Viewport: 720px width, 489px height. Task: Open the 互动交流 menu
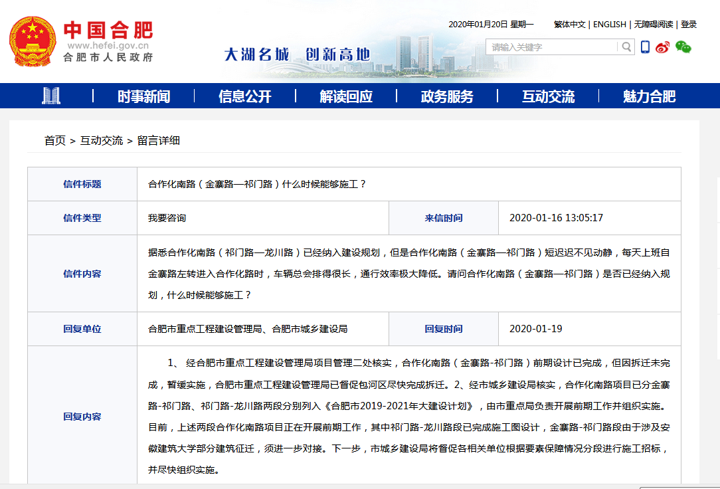coord(548,96)
